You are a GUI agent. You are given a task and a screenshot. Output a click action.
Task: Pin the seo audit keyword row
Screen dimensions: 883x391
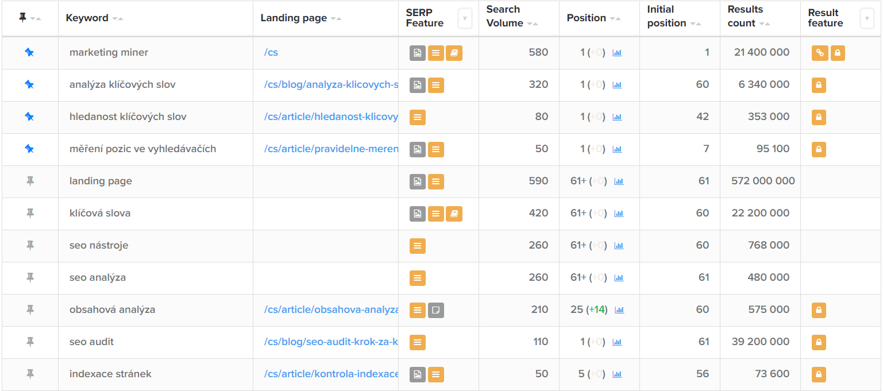(30, 342)
